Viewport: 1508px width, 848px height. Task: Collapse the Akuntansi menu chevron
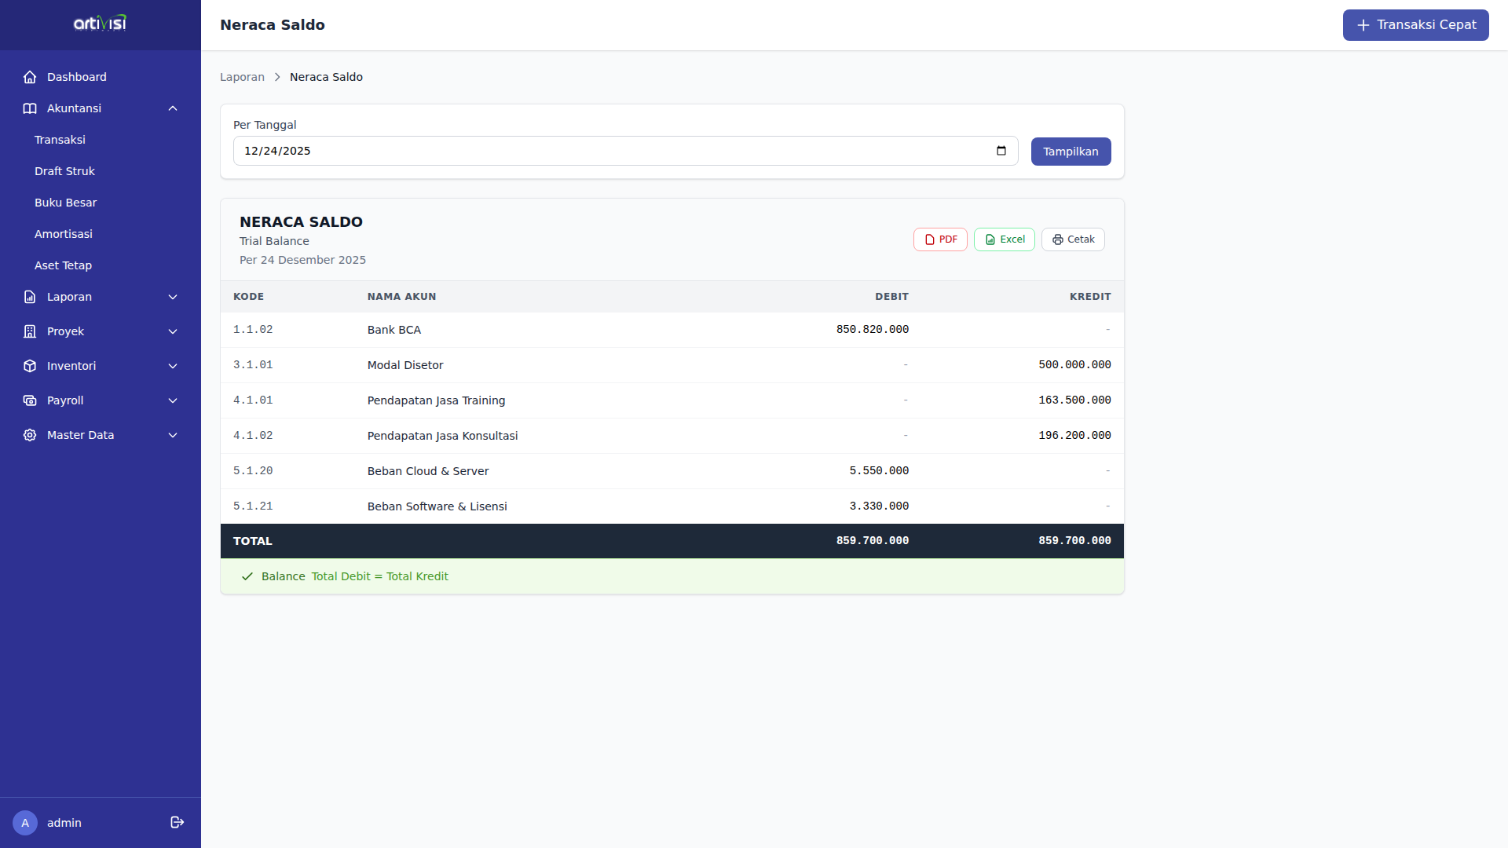tap(173, 108)
